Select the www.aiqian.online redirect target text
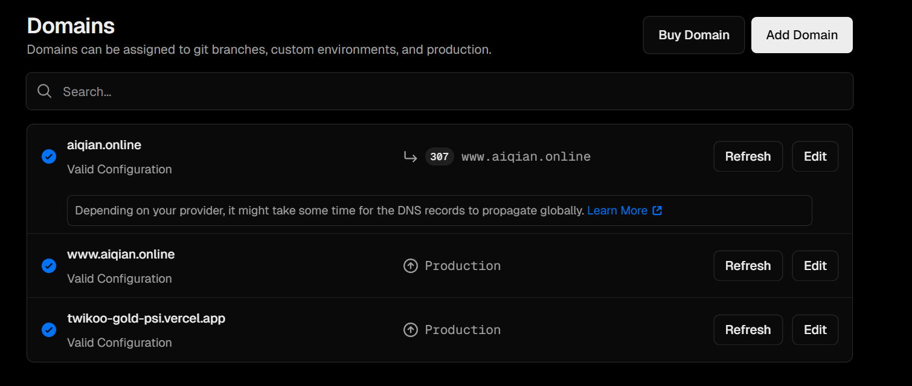This screenshot has height=386, width=912. click(x=525, y=157)
